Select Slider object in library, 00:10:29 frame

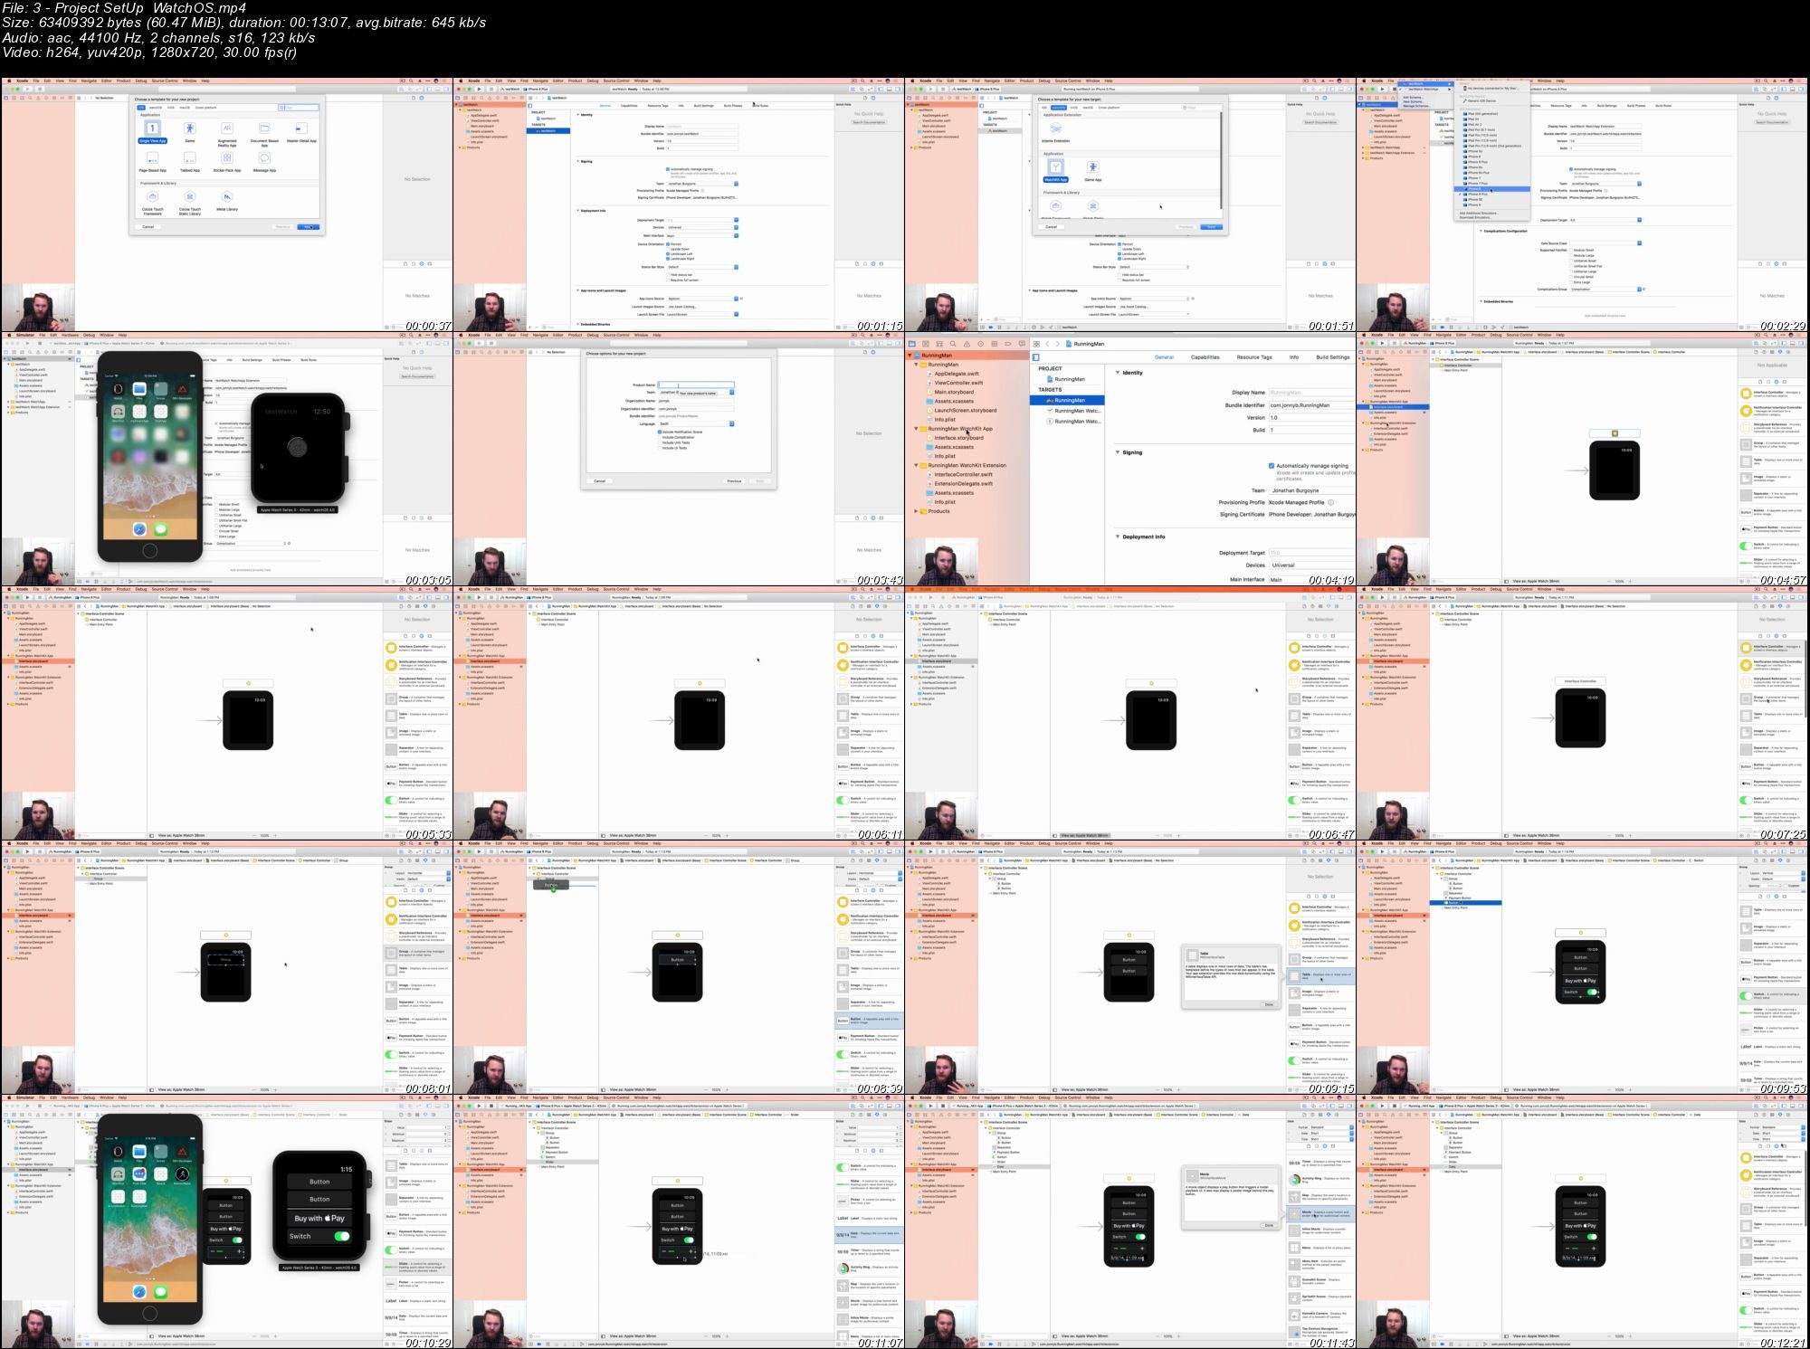click(x=417, y=1267)
